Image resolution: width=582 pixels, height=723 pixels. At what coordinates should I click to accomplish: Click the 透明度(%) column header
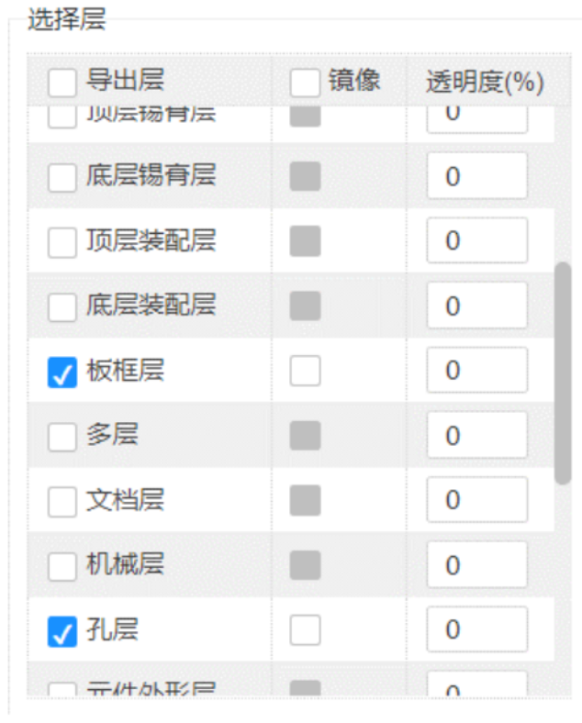point(485,83)
